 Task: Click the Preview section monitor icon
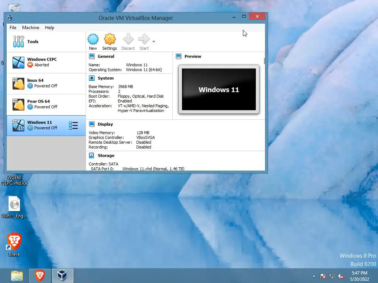click(178, 56)
